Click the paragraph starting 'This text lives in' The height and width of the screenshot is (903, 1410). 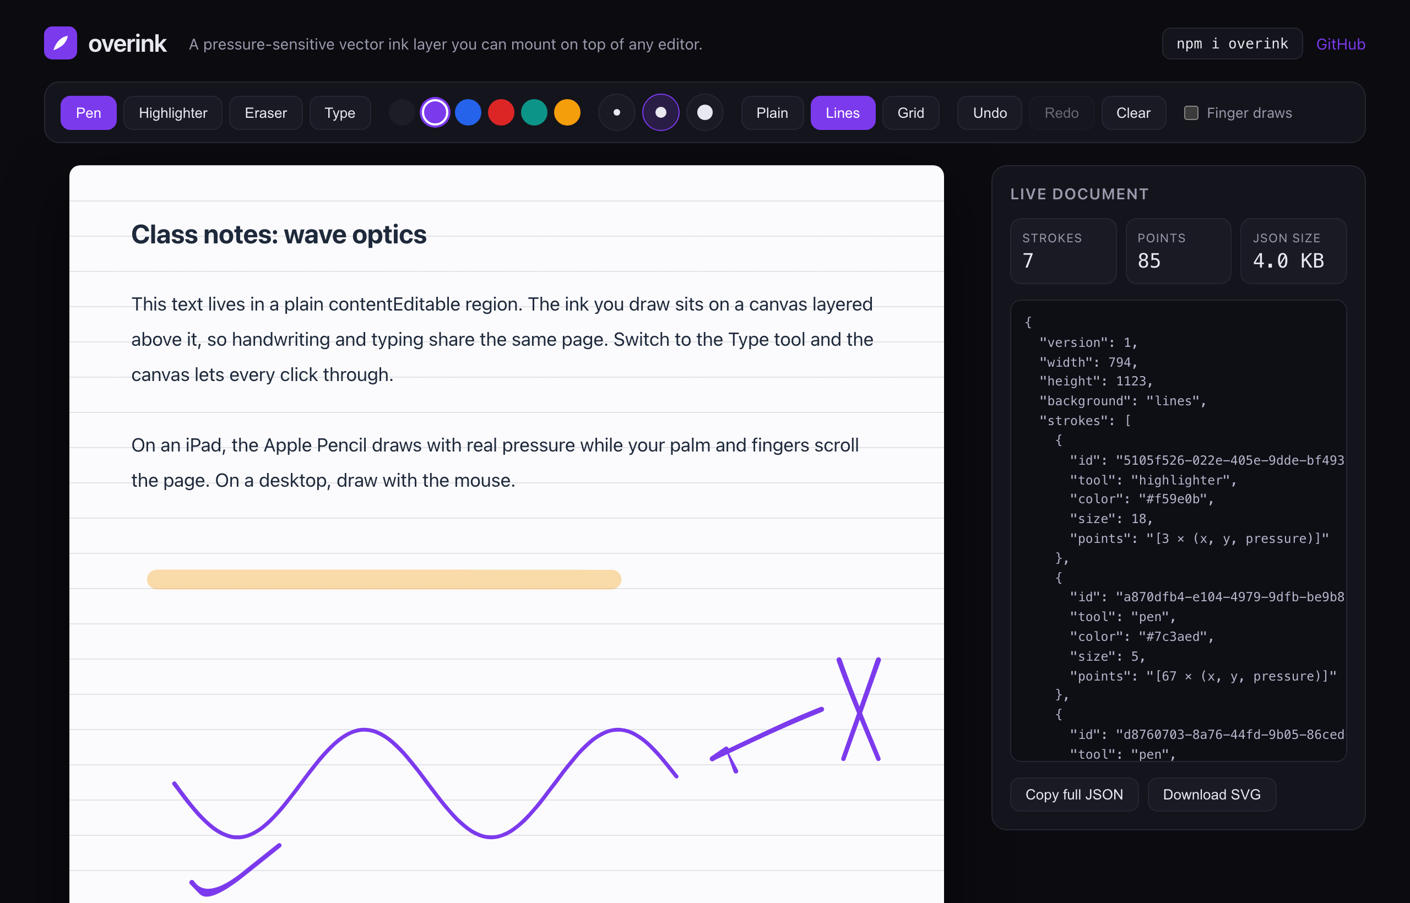tap(503, 340)
